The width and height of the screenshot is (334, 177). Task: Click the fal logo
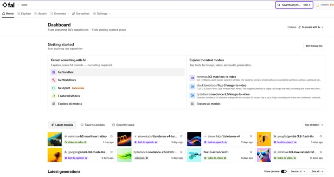pyautogui.click(x=8, y=5)
